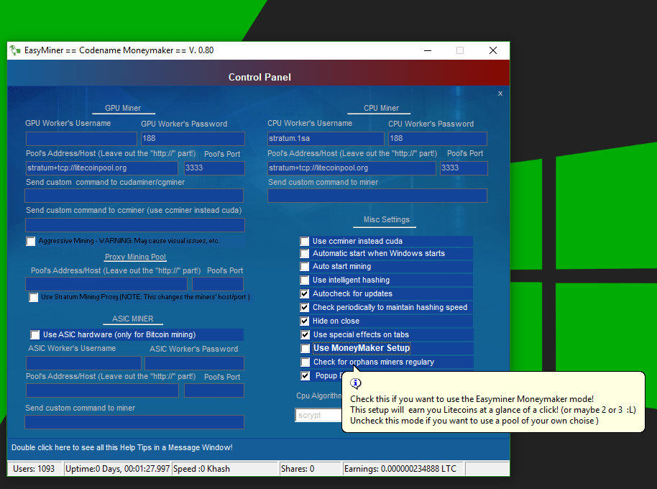Click CPU Send custom command to miner field
Screen dimensions: 657x489
(377, 196)
